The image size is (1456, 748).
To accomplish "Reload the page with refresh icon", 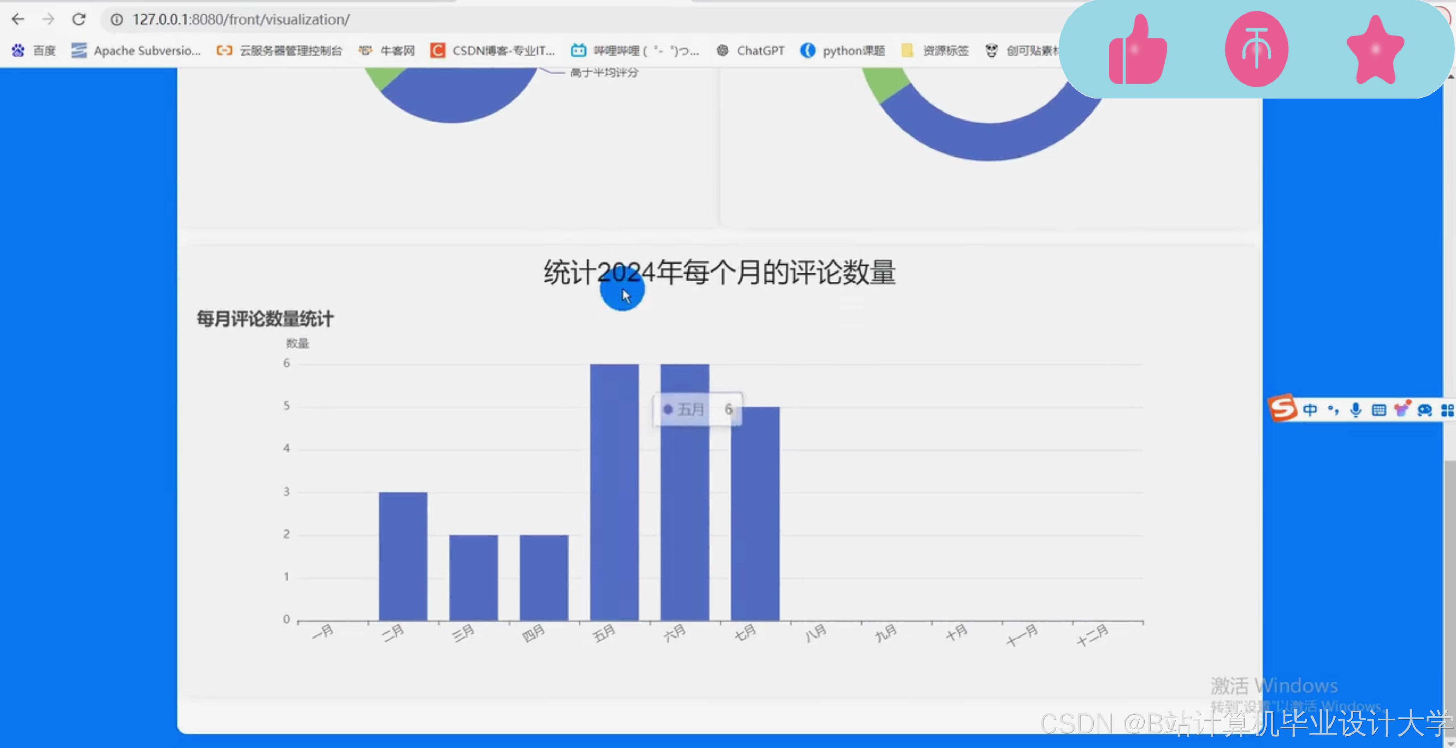I will pos(79,19).
